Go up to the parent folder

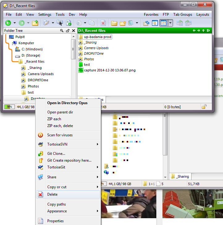point(35,23)
